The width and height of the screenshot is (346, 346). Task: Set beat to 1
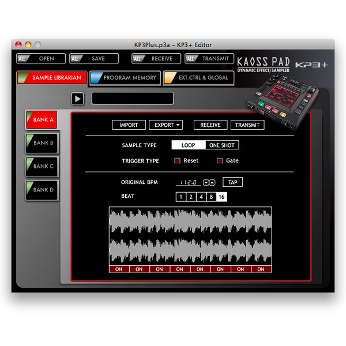[x=181, y=197]
